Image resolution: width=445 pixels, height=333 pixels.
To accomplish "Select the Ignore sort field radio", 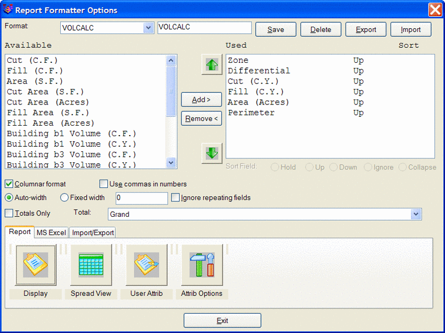I will pyautogui.click(x=368, y=167).
